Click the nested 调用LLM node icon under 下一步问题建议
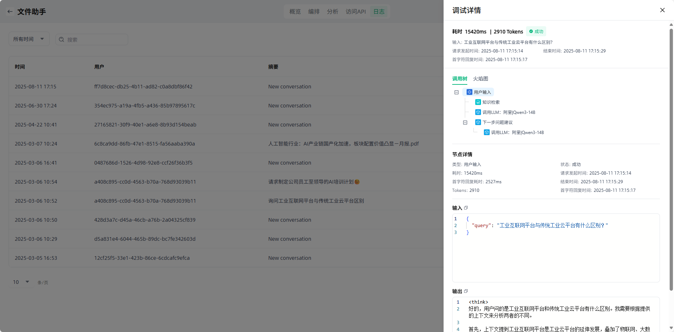 tap(487, 132)
